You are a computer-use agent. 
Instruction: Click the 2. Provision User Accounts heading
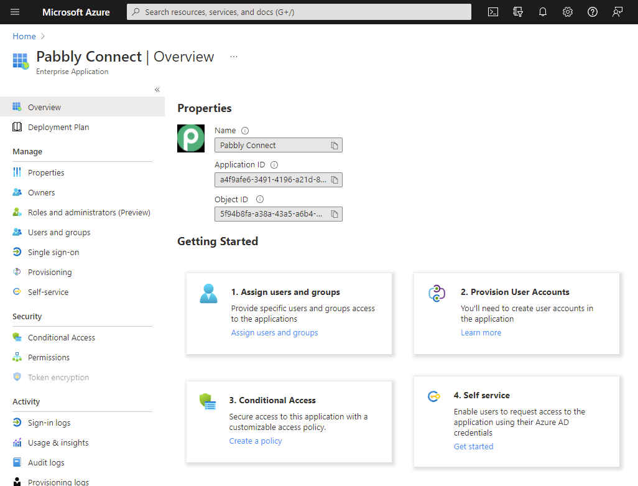point(515,292)
